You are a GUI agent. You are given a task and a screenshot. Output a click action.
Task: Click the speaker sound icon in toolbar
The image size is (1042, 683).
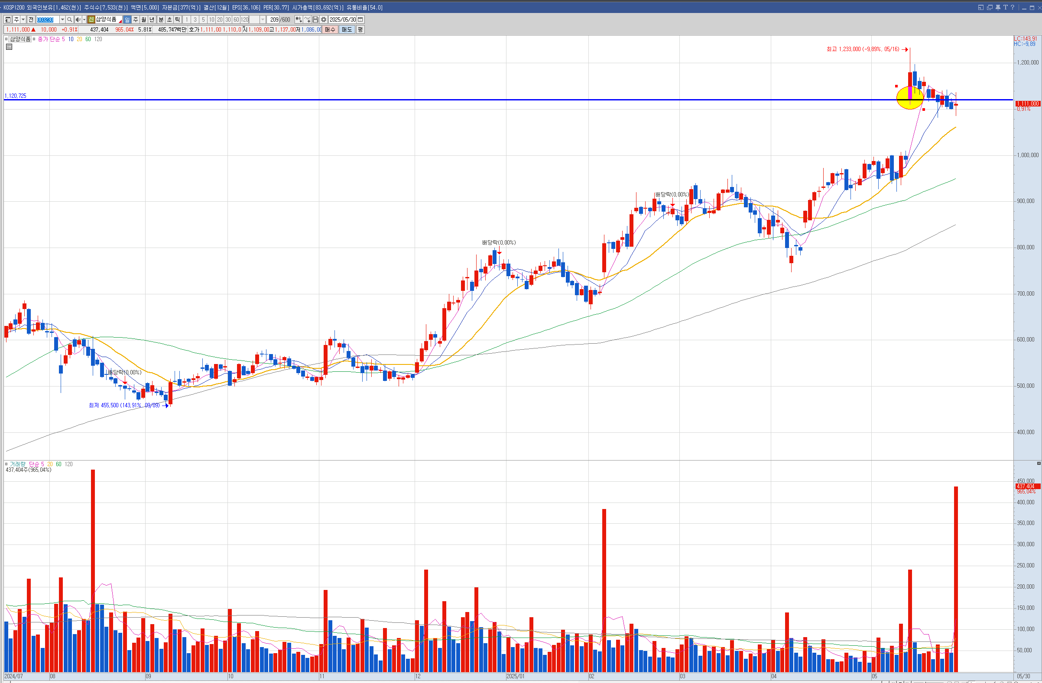(x=78, y=19)
